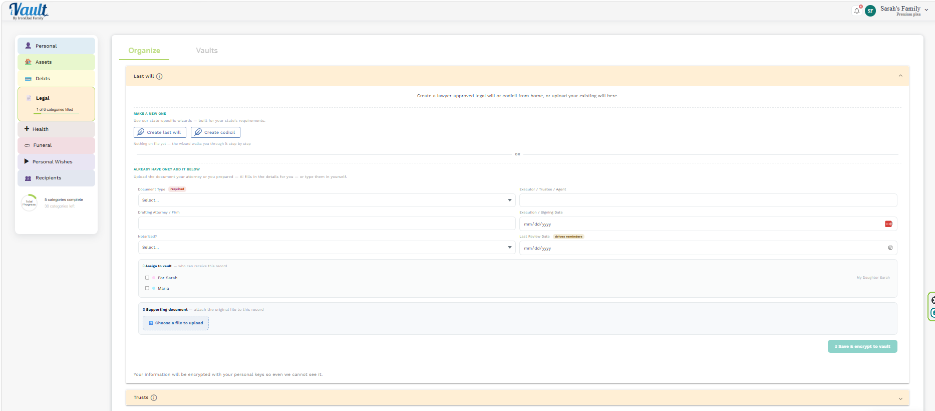Image resolution: width=935 pixels, height=411 pixels.
Task: Tick the Maria vault checkbox
Action: coord(147,288)
